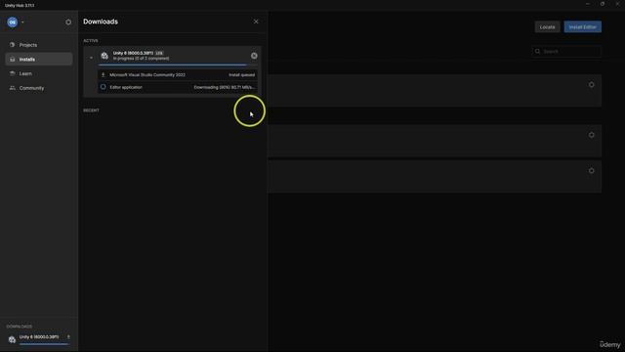
Task: Minimize the Unity Hub window
Action: pos(588,4)
